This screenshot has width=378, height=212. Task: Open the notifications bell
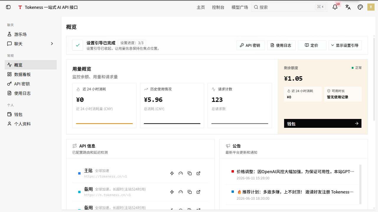(335, 7)
